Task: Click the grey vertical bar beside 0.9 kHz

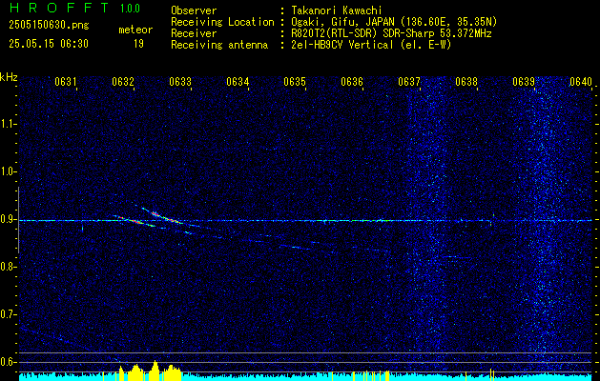Action: 18,220
